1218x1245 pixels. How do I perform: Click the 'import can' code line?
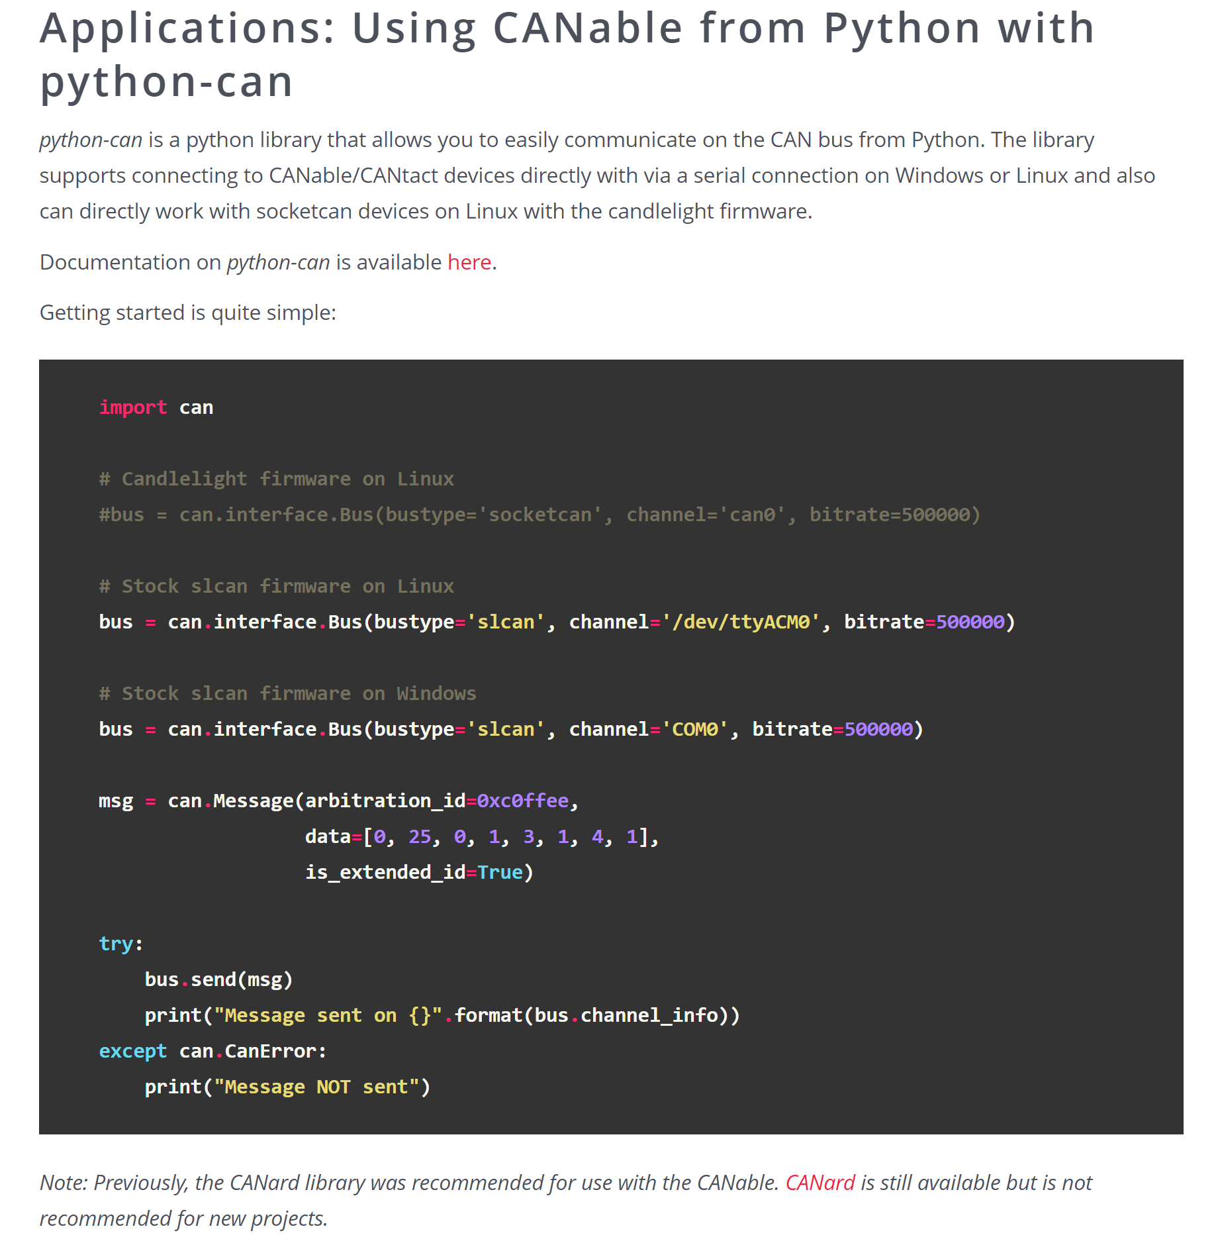tap(156, 407)
